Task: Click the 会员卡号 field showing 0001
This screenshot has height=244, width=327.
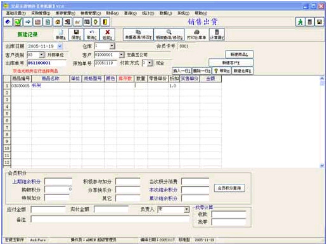Action: 187,46
